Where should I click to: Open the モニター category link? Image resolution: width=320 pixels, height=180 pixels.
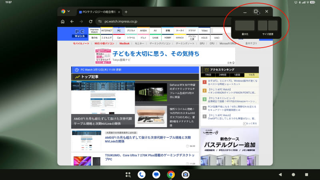click(140, 44)
